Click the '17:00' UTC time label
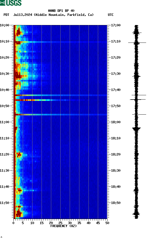The height and width of the screenshot is (240, 148). pyautogui.click(x=116, y=25)
